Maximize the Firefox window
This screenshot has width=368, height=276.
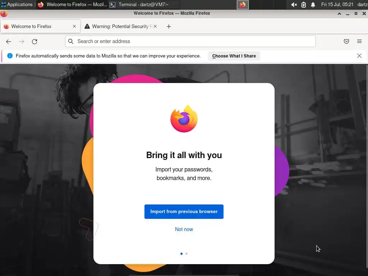[x=356, y=14]
